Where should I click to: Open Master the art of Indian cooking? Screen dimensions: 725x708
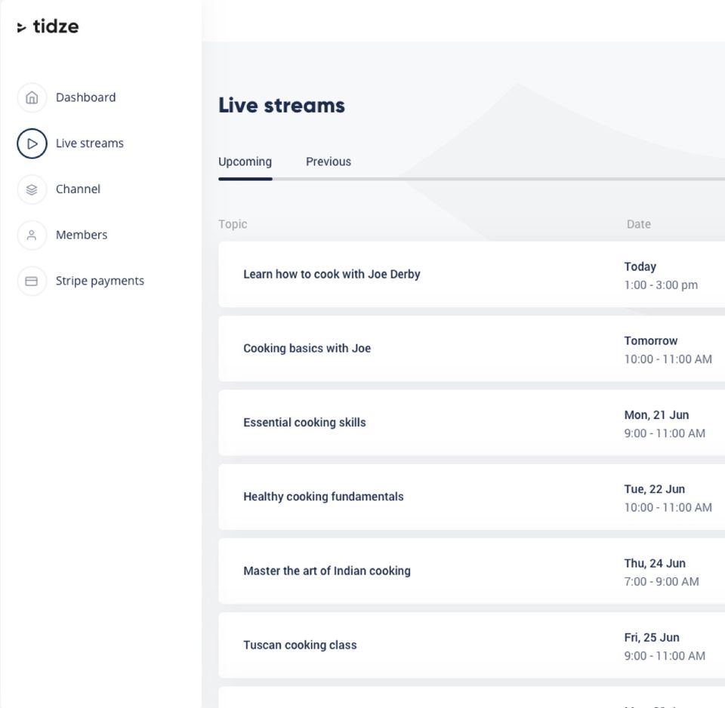327,571
